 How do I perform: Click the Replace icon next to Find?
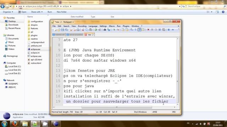click(109, 30)
